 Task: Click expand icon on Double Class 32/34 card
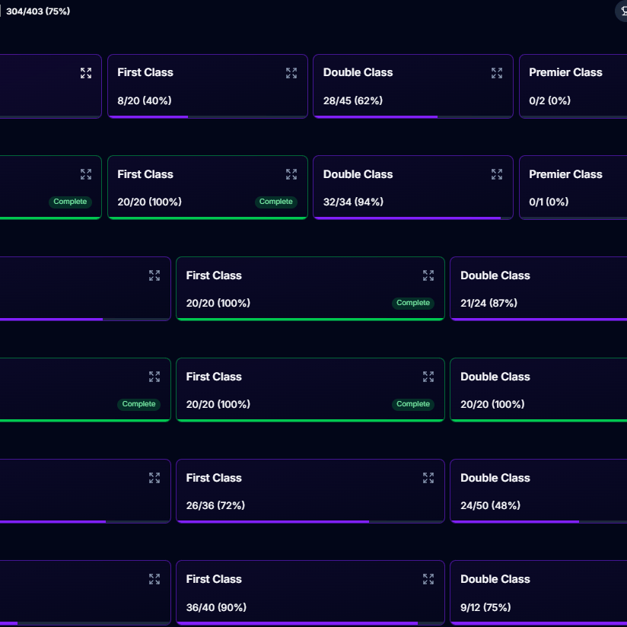click(x=497, y=174)
